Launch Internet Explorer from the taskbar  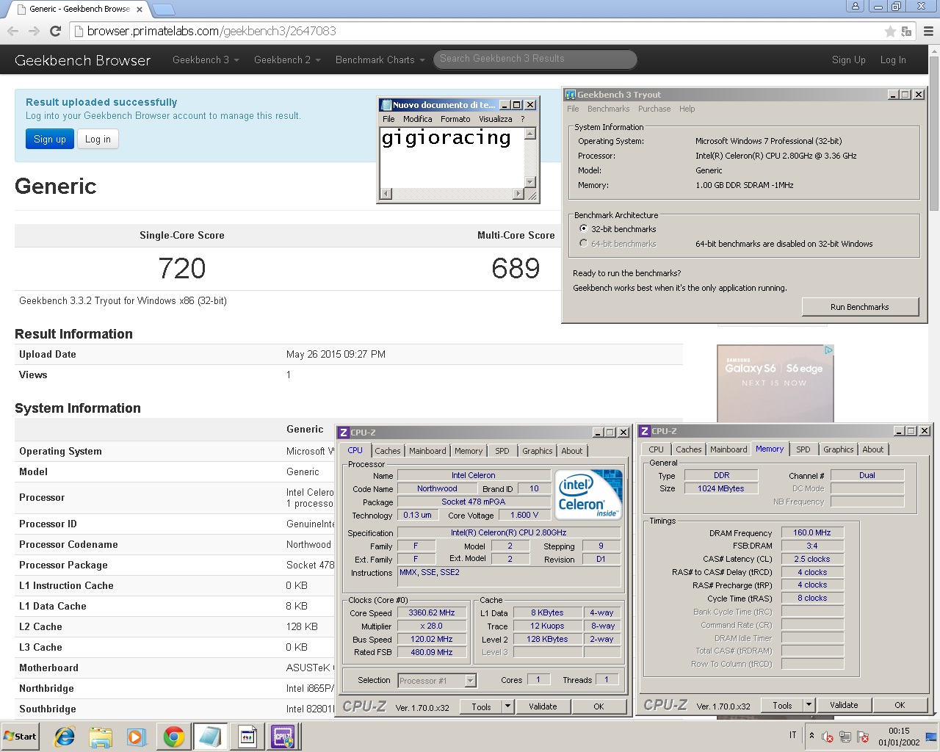65,737
